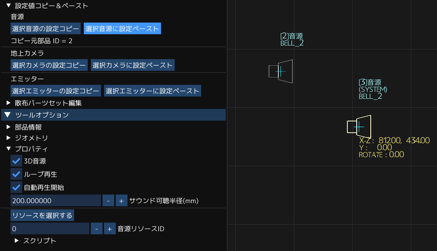Click 選択エミッターに設定ペースト button
Screen dimensions: 437x251
(x=152, y=91)
